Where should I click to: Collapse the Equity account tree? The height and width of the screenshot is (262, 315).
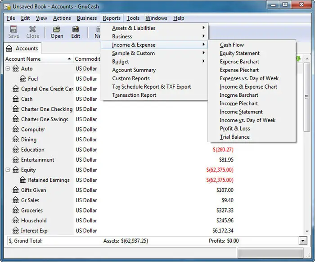pos(8,170)
